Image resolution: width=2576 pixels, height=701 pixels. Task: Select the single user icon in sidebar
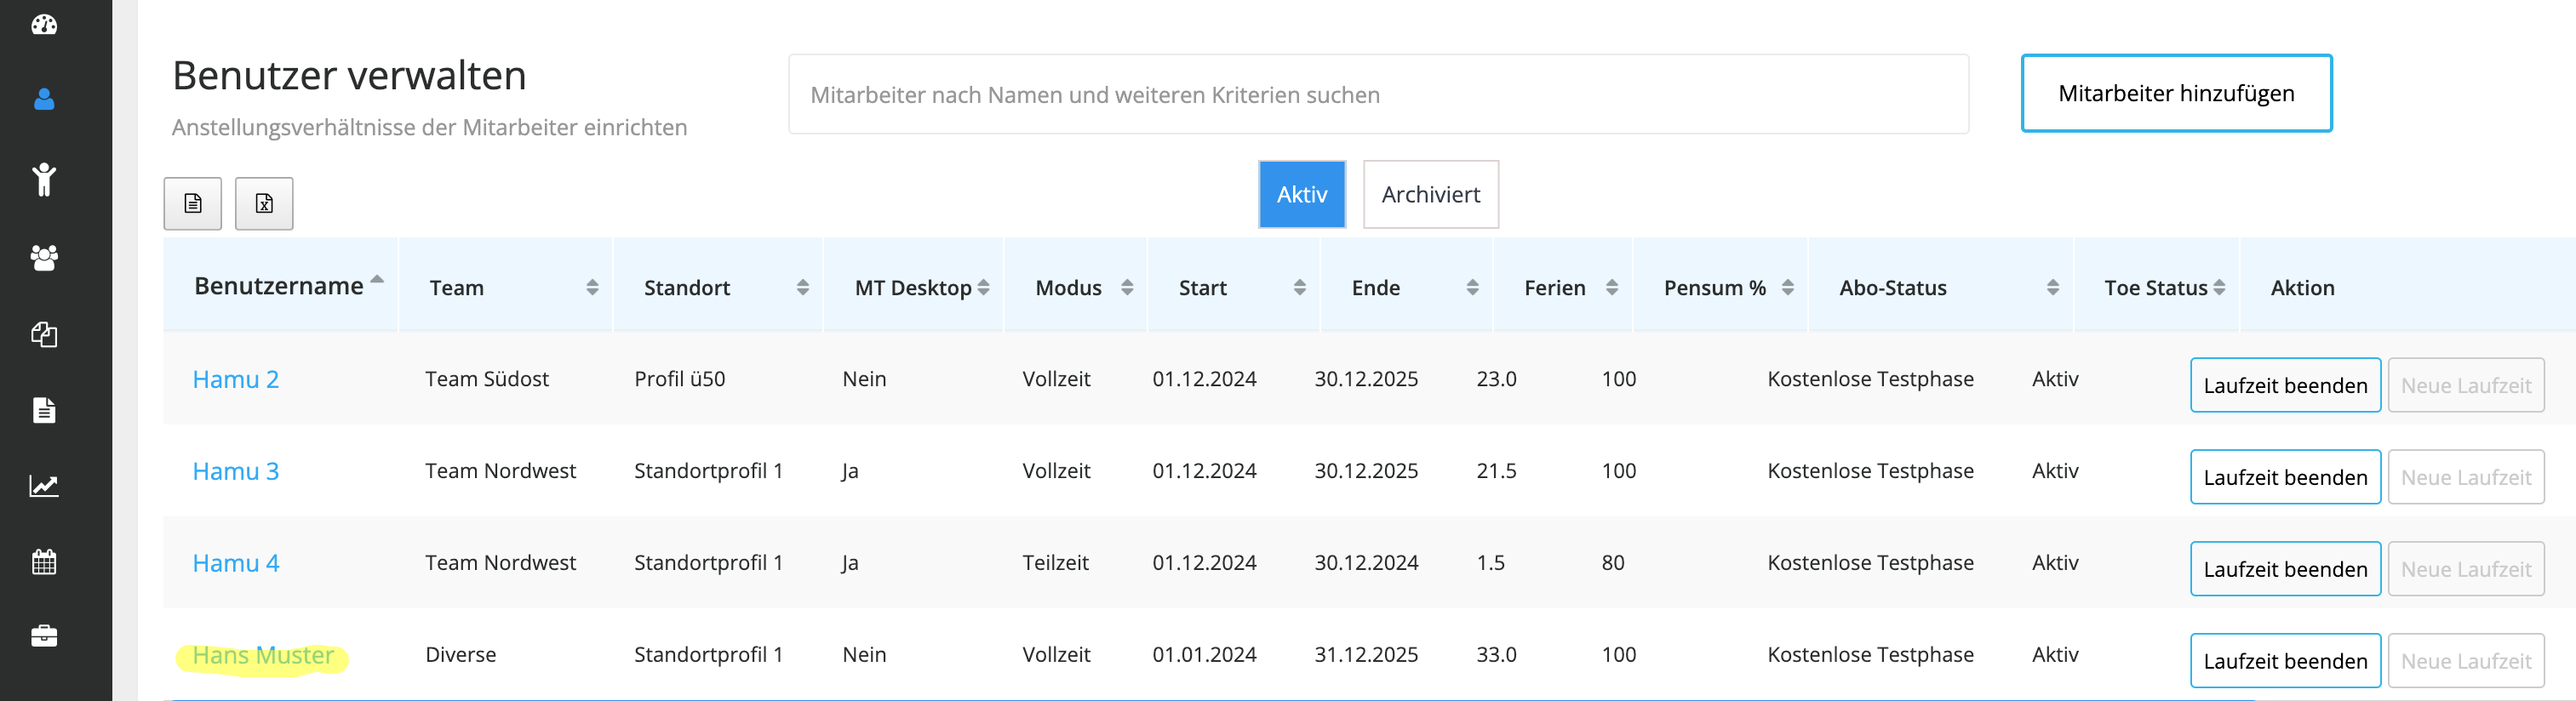(44, 99)
